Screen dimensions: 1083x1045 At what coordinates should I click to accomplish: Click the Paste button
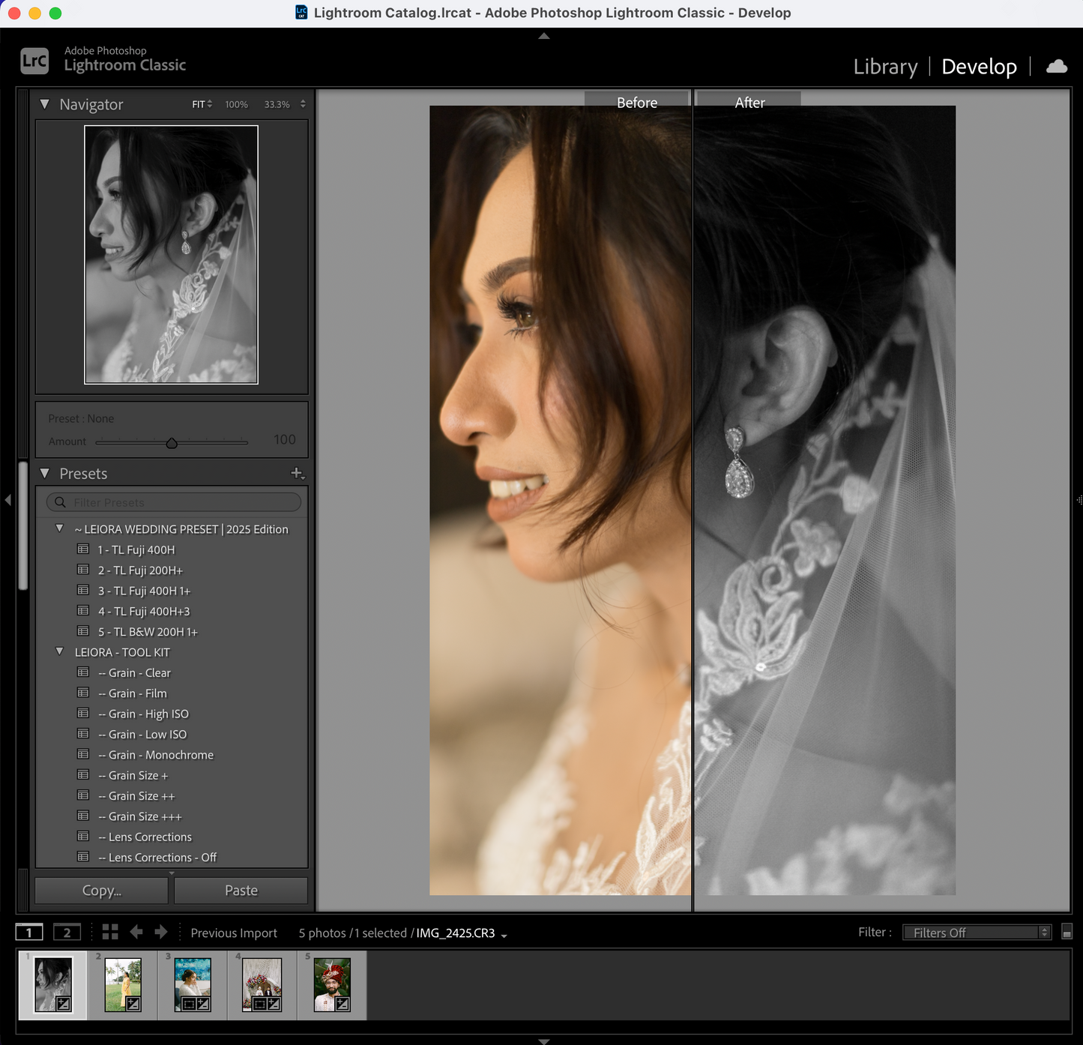241,891
